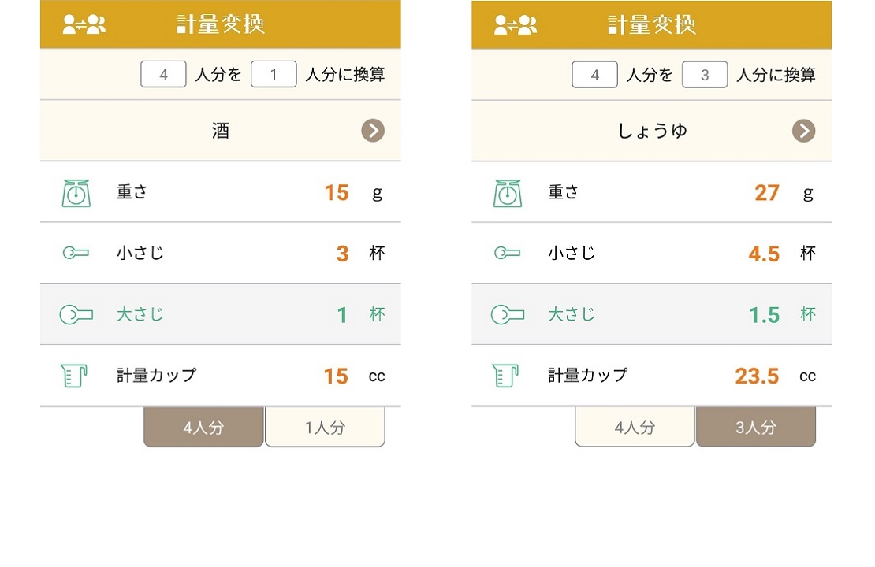Viewport: 875px width, 567px height.
Task: Expand the 酒 ingredient selector arrow
Action: (373, 131)
